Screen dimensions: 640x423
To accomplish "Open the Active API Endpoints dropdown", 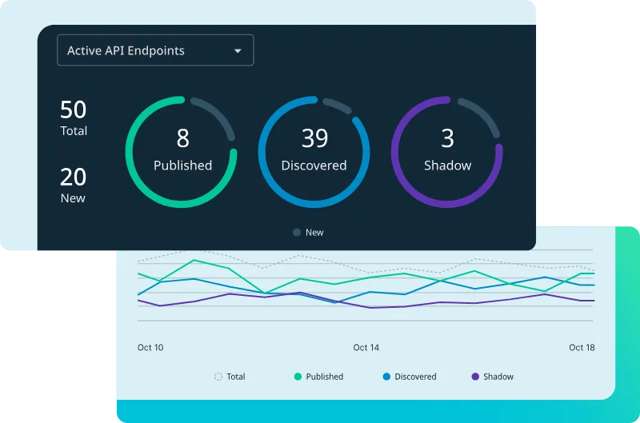I will point(155,50).
